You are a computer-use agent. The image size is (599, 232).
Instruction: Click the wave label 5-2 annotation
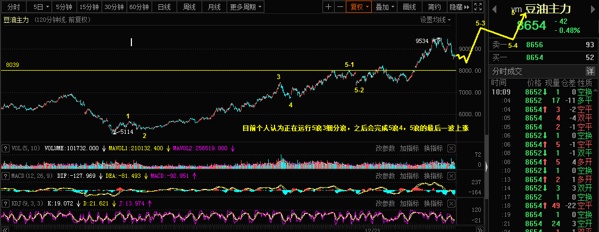point(359,90)
